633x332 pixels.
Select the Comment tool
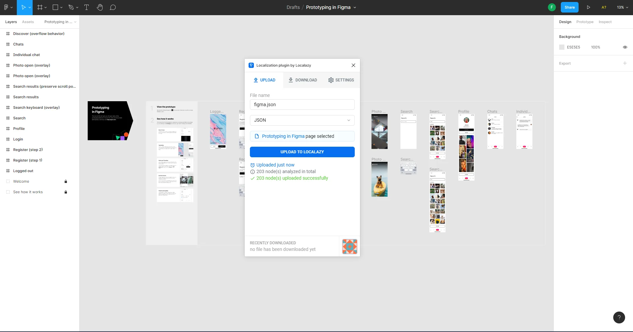click(x=113, y=7)
